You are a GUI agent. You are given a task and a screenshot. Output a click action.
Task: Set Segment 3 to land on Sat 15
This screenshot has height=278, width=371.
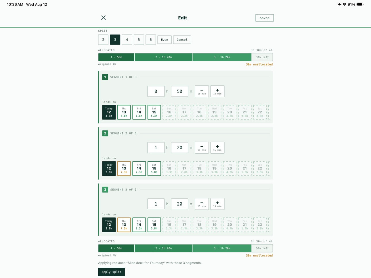pyautogui.click(x=154, y=225)
